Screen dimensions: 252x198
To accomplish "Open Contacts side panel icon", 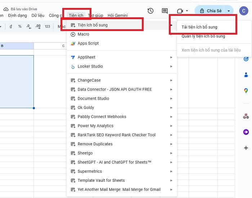I will point(246,75).
